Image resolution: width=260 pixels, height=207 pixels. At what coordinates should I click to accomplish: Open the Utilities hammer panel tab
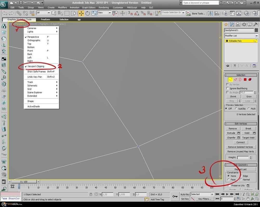255,24
